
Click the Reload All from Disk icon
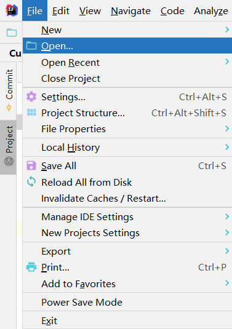(31, 181)
